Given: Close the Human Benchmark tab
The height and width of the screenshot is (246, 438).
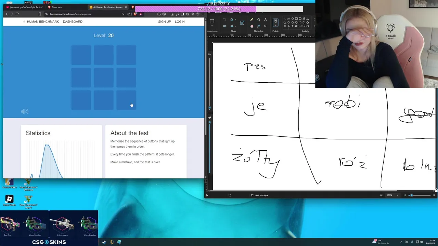Looking at the screenshot, I should [126, 7].
